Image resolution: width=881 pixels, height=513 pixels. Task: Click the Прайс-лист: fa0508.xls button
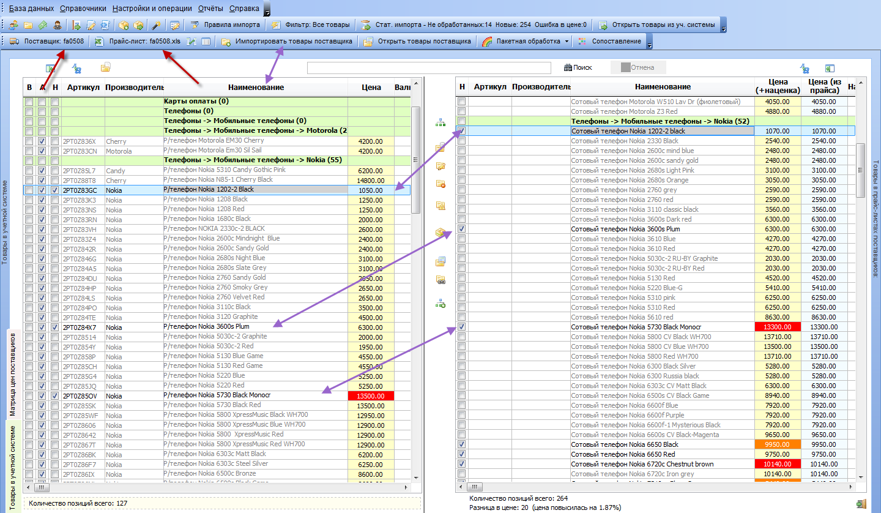pyautogui.click(x=138, y=42)
